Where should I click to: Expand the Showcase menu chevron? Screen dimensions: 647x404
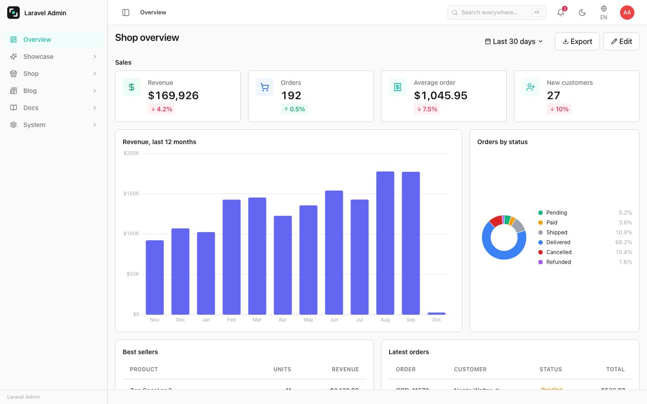tap(95, 57)
